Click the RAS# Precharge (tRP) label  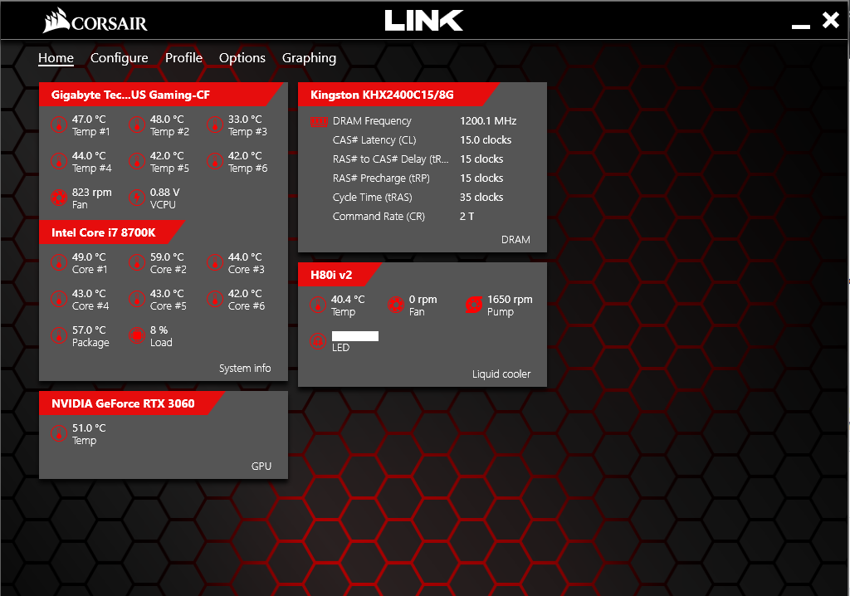pos(381,178)
